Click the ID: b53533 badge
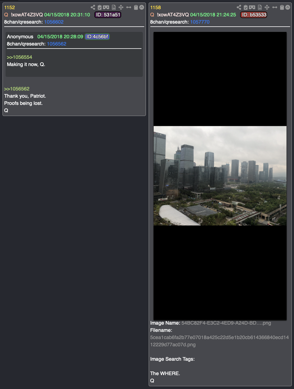 pyautogui.click(x=254, y=15)
